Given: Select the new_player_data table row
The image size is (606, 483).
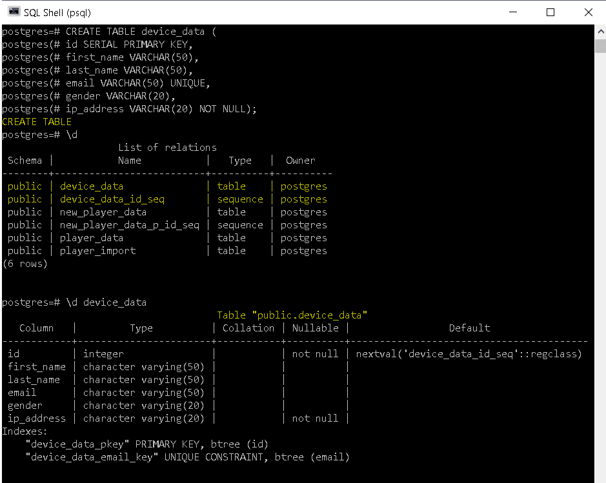Looking at the screenshot, I should [103, 212].
